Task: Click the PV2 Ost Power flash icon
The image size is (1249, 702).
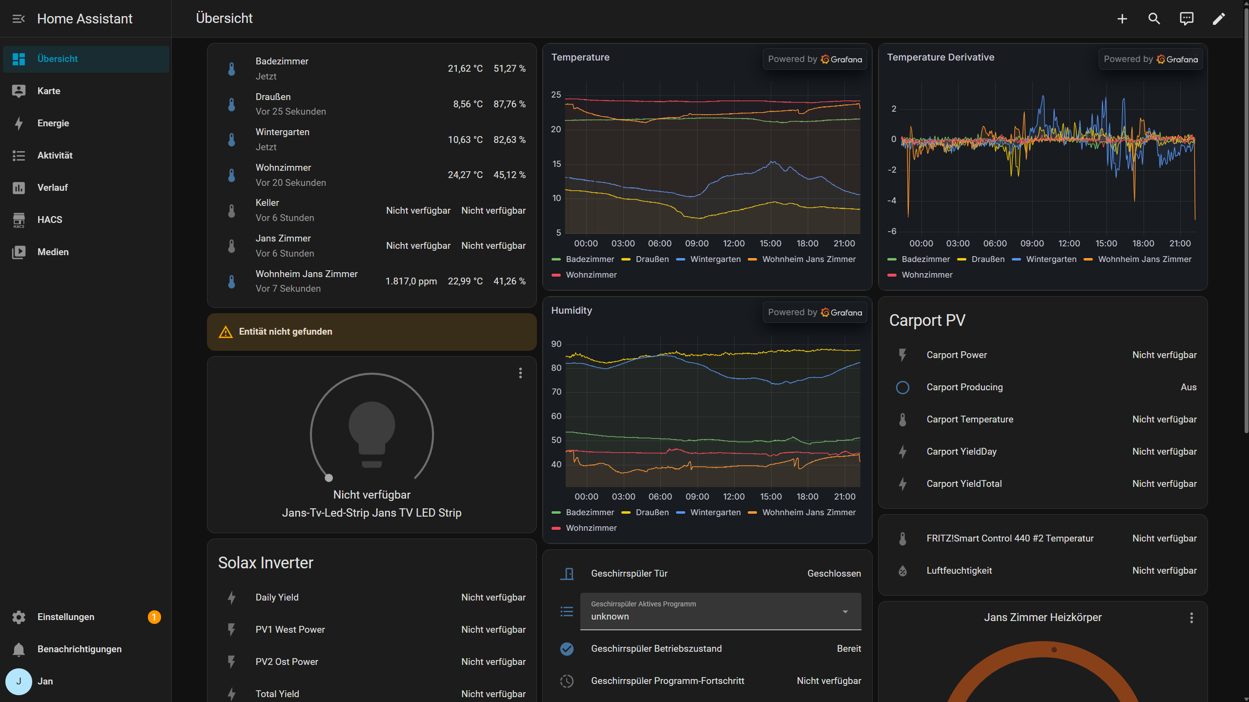Action: pos(232,662)
